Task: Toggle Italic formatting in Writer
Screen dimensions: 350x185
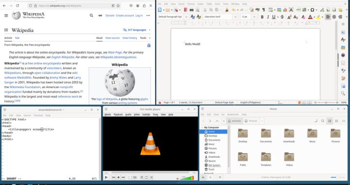Action: [268, 17]
